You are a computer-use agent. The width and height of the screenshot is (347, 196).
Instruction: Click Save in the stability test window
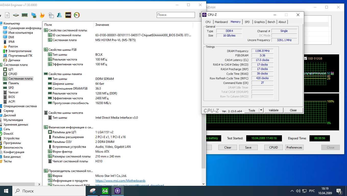coord(248,148)
